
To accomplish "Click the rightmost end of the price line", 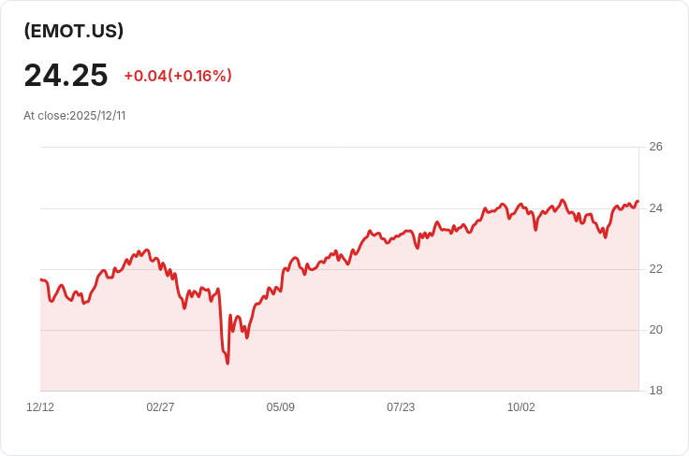I will (x=638, y=201).
